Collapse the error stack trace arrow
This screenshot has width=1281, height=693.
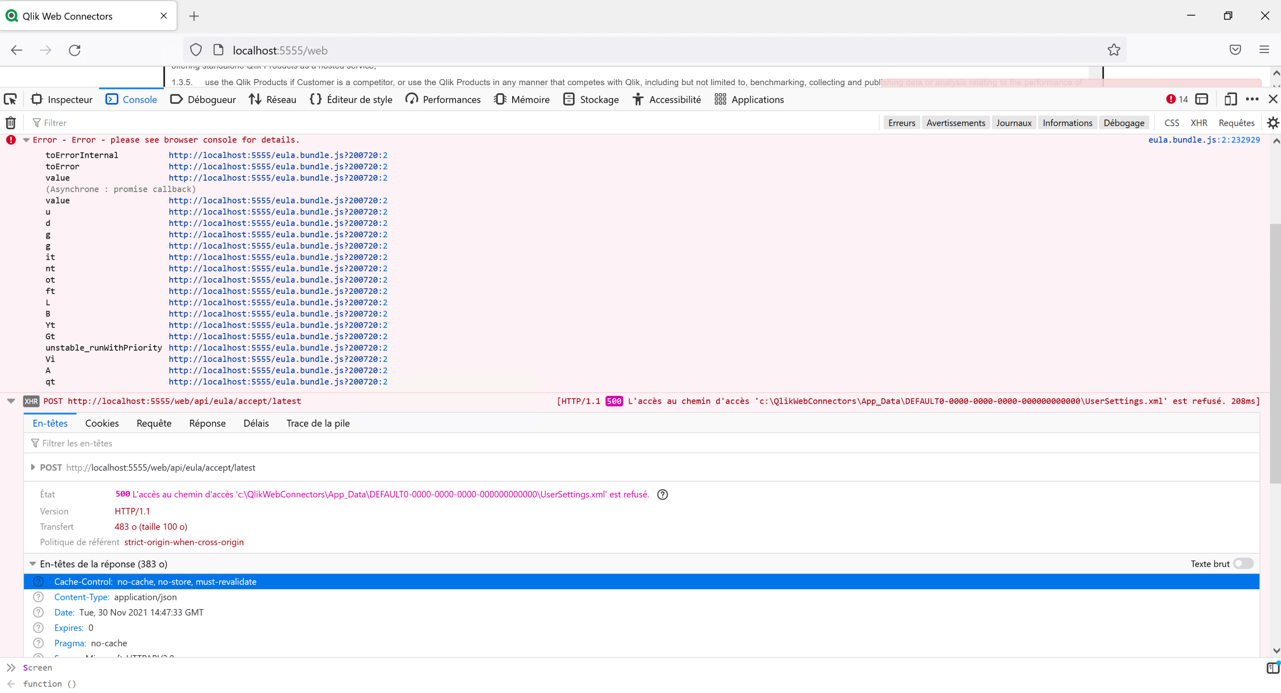(26, 140)
